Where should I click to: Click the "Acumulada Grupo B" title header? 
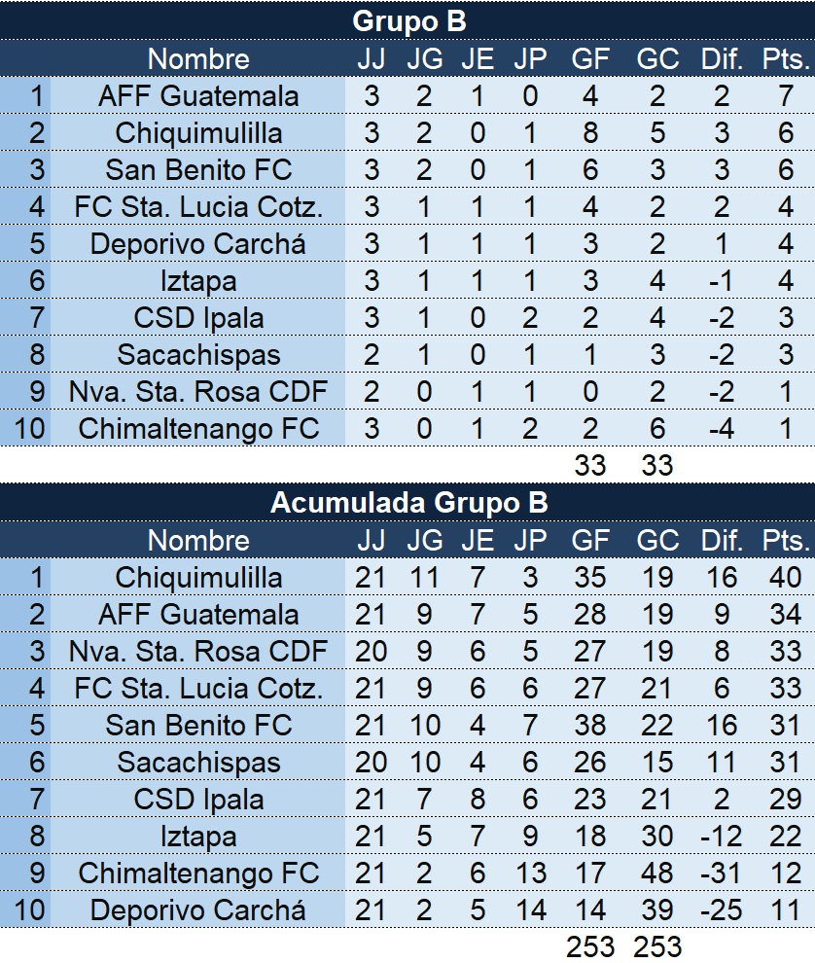point(407,502)
